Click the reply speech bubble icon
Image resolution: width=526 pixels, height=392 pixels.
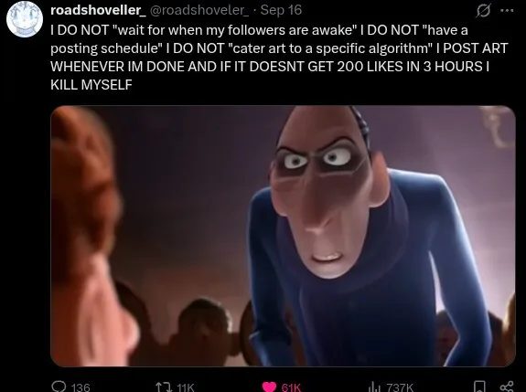pos(58,387)
